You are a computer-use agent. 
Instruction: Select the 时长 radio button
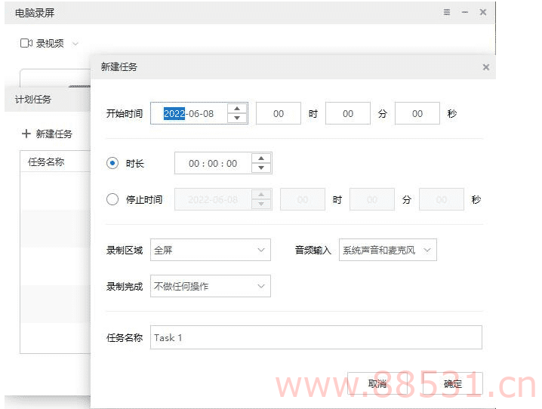coord(112,163)
